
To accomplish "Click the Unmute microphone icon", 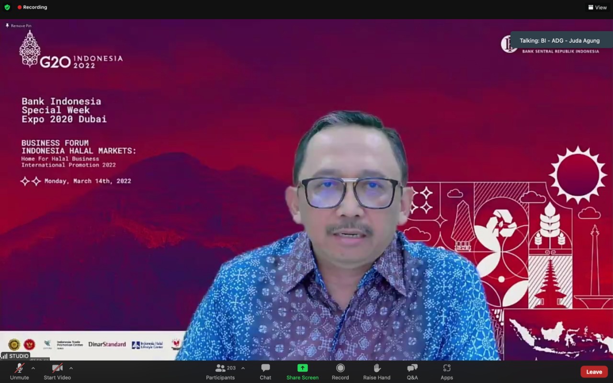I will pyautogui.click(x=19, y=368).
